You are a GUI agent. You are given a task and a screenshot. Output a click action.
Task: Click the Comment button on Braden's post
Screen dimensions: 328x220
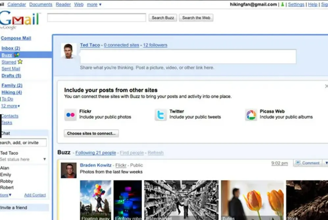308,163
